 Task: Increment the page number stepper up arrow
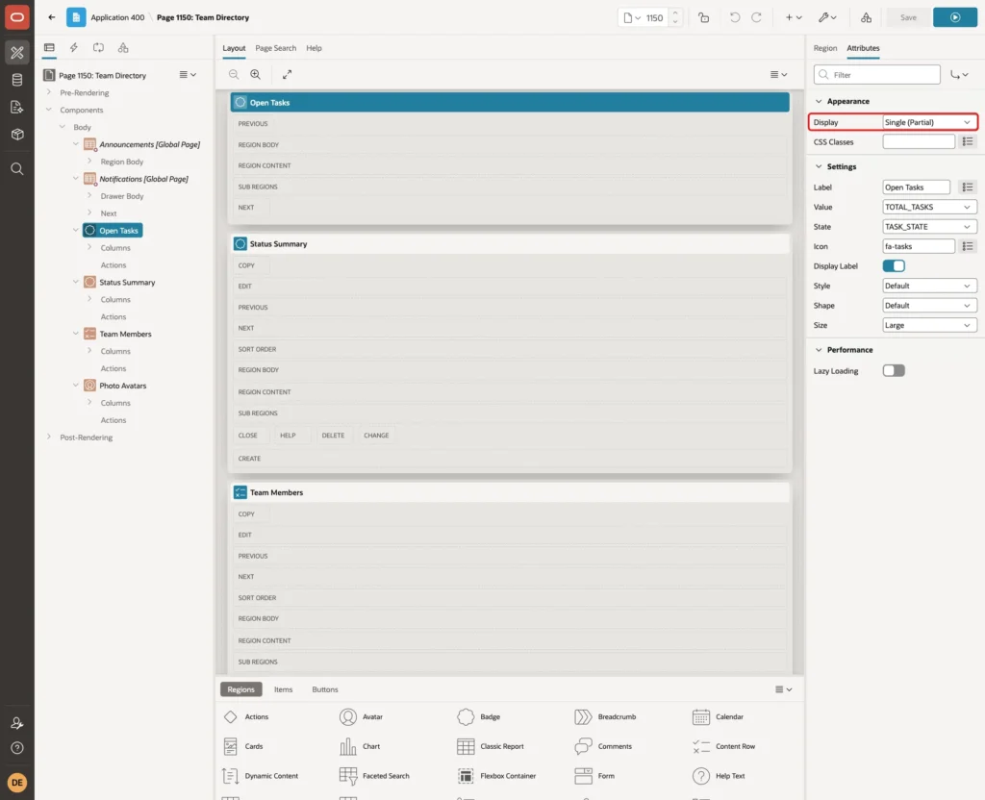pos(675,13)
